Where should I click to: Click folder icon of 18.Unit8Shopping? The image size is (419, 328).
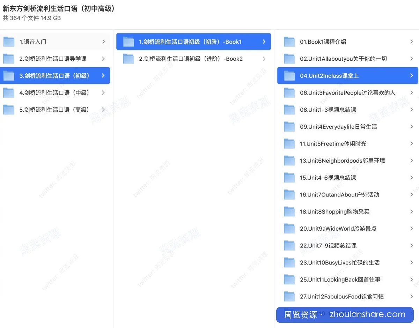289,211
